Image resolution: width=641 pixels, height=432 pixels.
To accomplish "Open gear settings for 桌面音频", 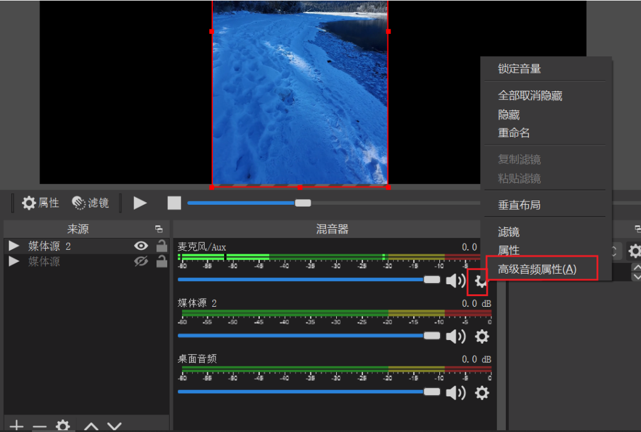I will point(482,393).
